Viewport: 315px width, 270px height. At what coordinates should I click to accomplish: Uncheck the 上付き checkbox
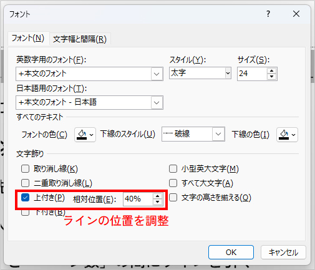point(25,198)
